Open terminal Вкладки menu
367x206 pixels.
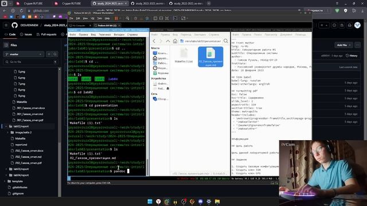coord(119,34)
